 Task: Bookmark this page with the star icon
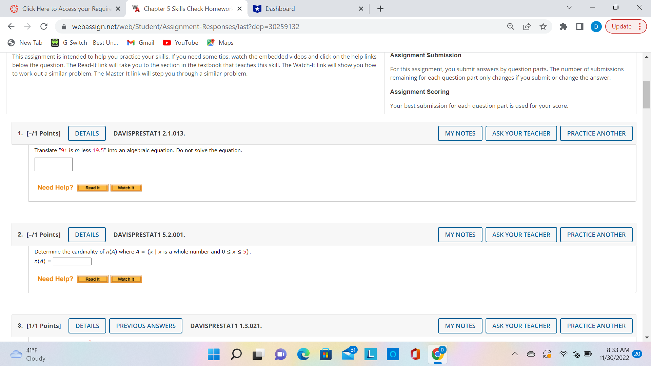click(543, 26)
